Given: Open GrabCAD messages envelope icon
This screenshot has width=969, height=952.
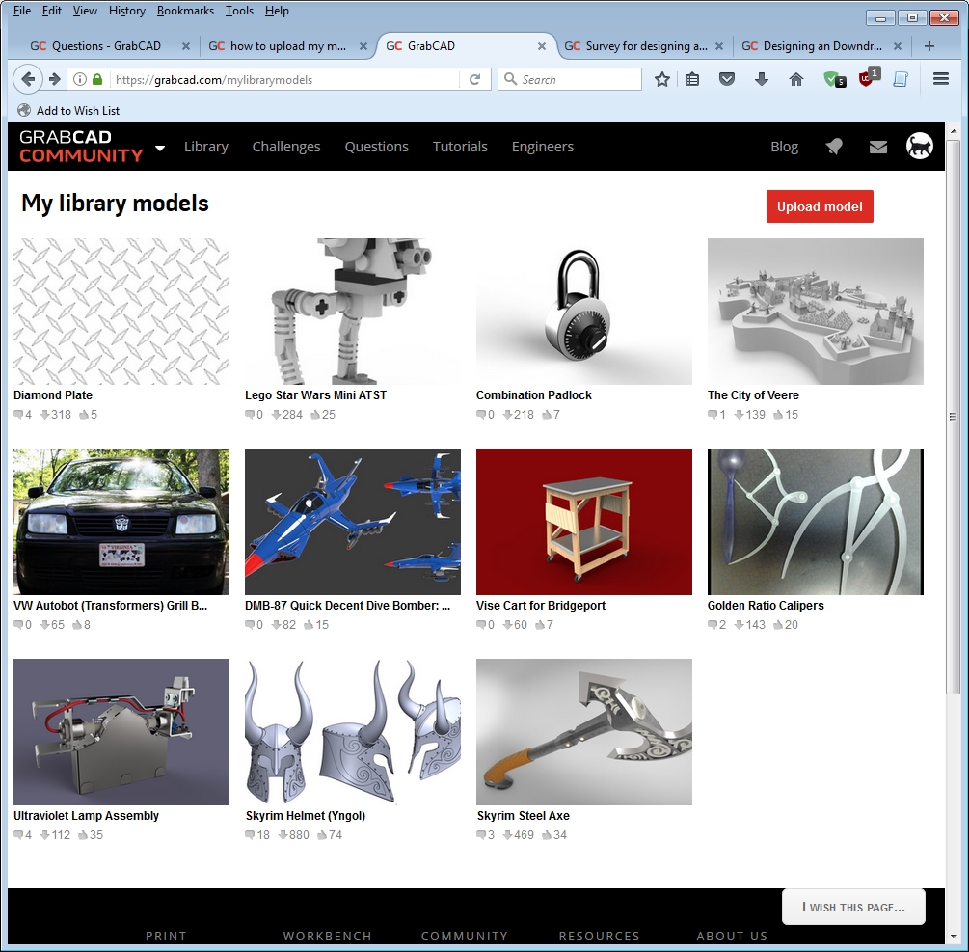Looking at the screenshot, I should (x=878, y=148).
